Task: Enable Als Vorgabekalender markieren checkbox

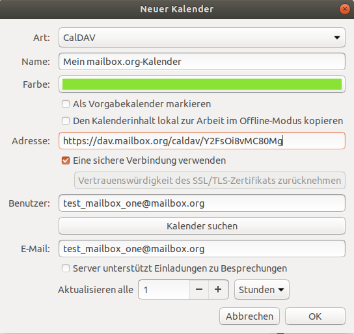Action: (x=66, y=104)
